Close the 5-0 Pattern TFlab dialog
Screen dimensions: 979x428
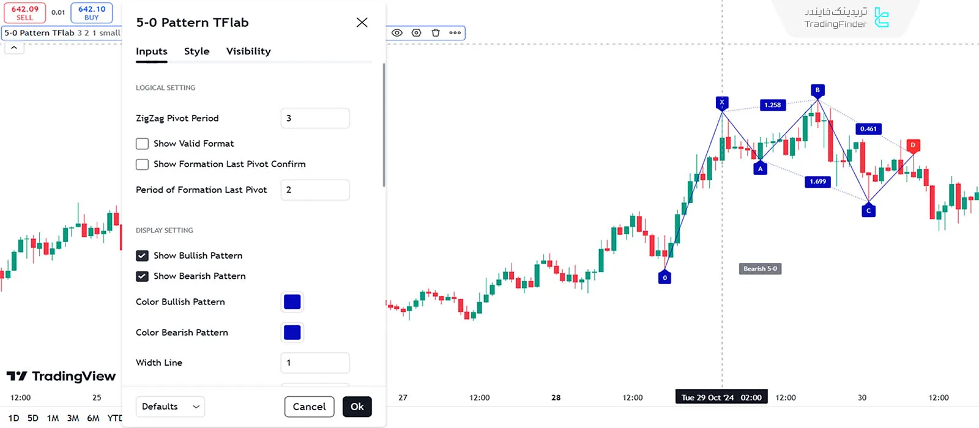click(x=362, y=23)
